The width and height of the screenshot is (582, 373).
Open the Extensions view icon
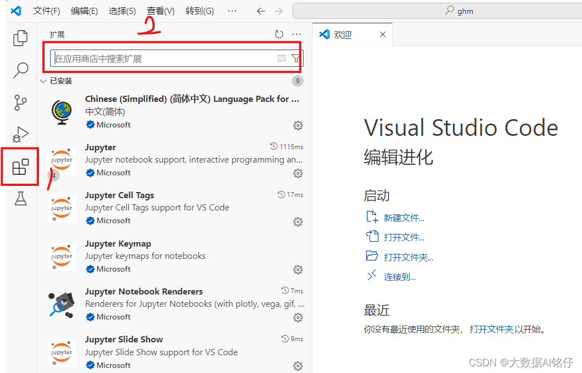[x=21, y=166]
